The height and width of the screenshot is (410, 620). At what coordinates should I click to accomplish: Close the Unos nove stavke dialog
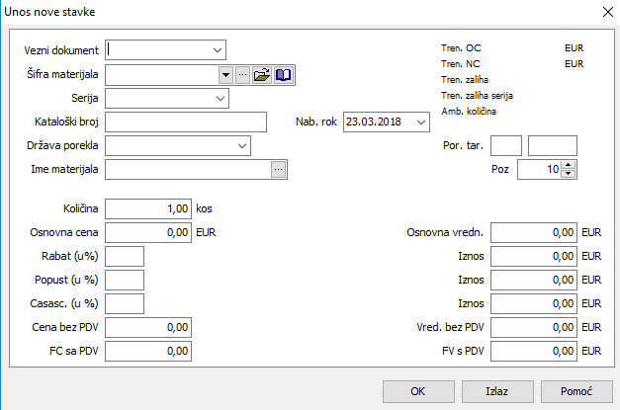[606, 12]
